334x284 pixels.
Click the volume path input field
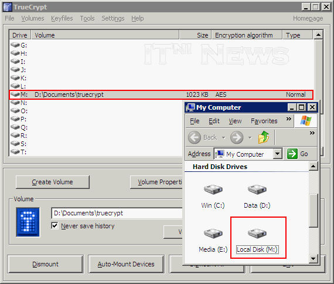tap(117, 213)
